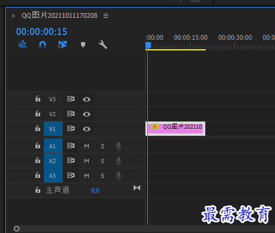Click master track output assignment icon
The height and width of the screenshot is (233, 275).
tap(137, 188)
